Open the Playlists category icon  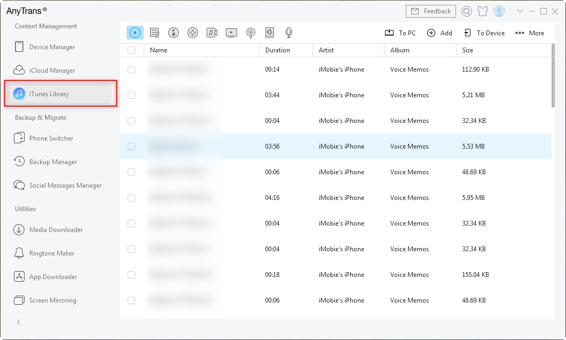[154, 33]
